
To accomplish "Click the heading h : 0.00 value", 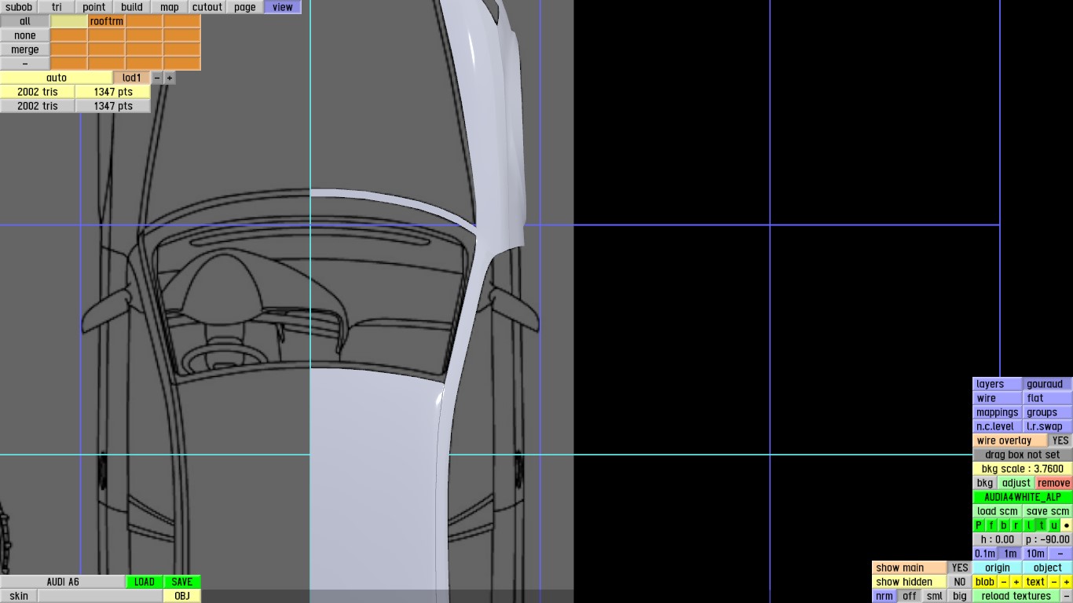I will [x=998, y=539].
